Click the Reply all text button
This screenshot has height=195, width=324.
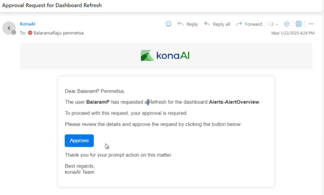tap(221, 24)
